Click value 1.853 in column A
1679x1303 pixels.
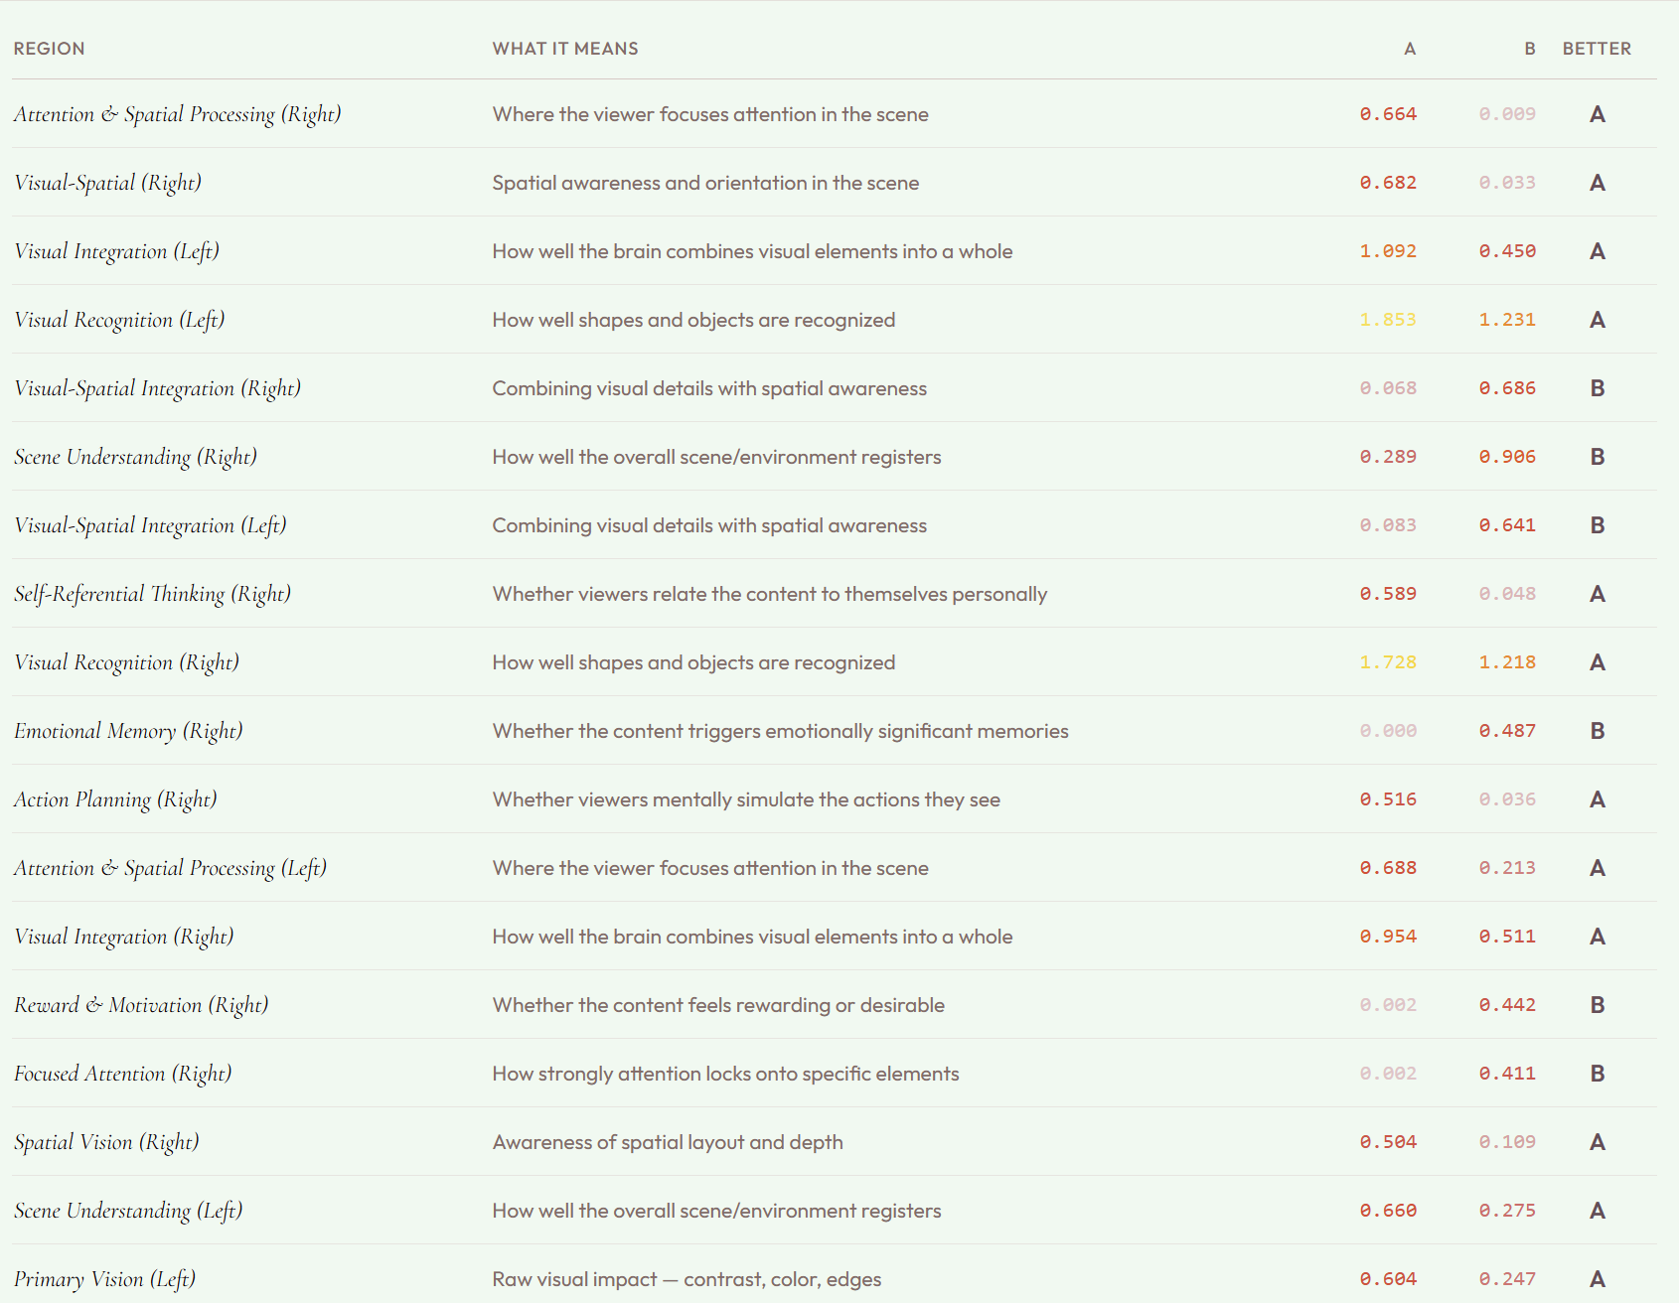(x=1388, y=320)
